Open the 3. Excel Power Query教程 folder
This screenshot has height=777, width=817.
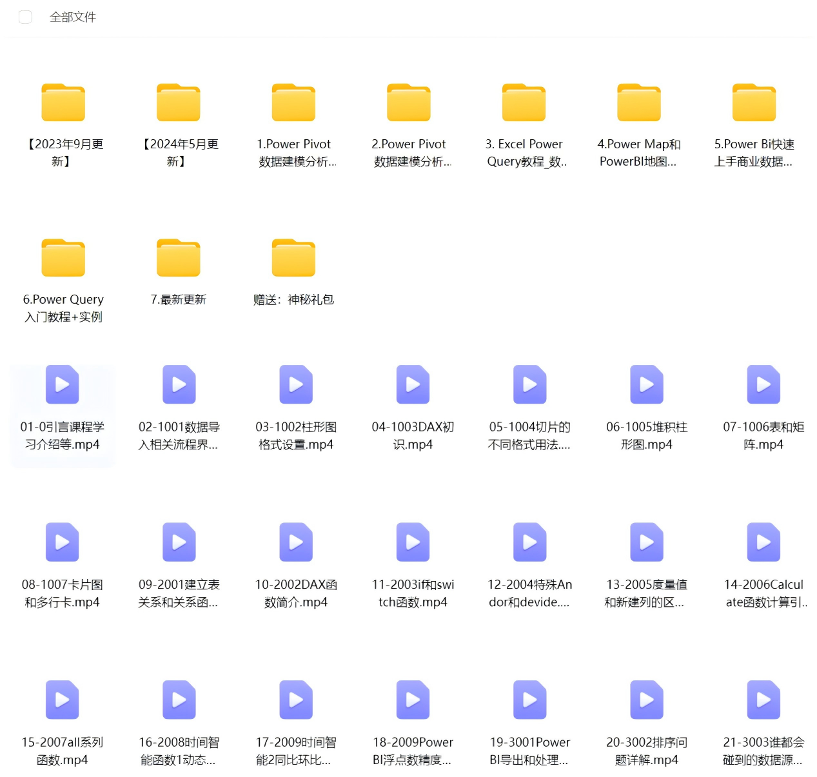524,103
